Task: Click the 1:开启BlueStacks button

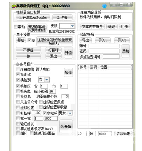Action: [33, 17]
